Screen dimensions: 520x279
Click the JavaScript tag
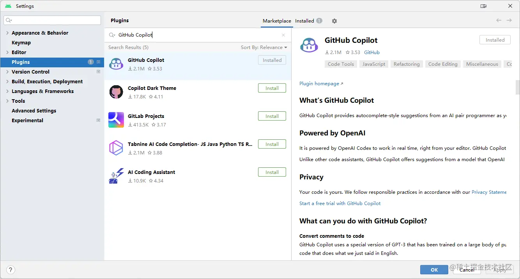tap(374, 64)
